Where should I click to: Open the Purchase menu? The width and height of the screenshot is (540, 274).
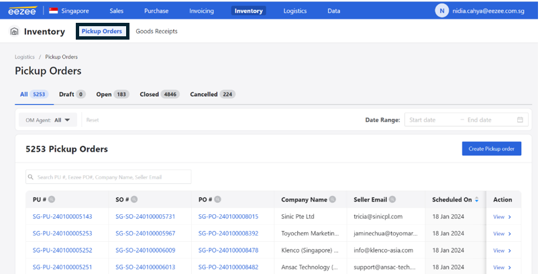click(x=156, y=11)
